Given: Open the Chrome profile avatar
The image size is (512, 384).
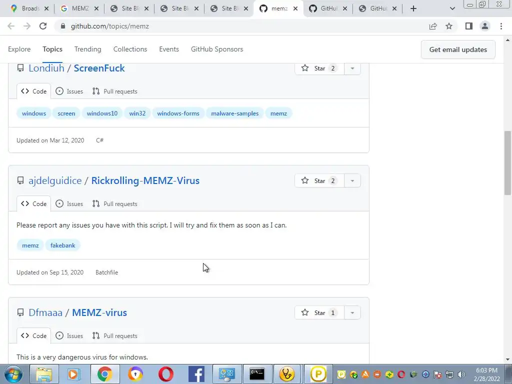Looking at the screenshot, I should click(485, 26).
